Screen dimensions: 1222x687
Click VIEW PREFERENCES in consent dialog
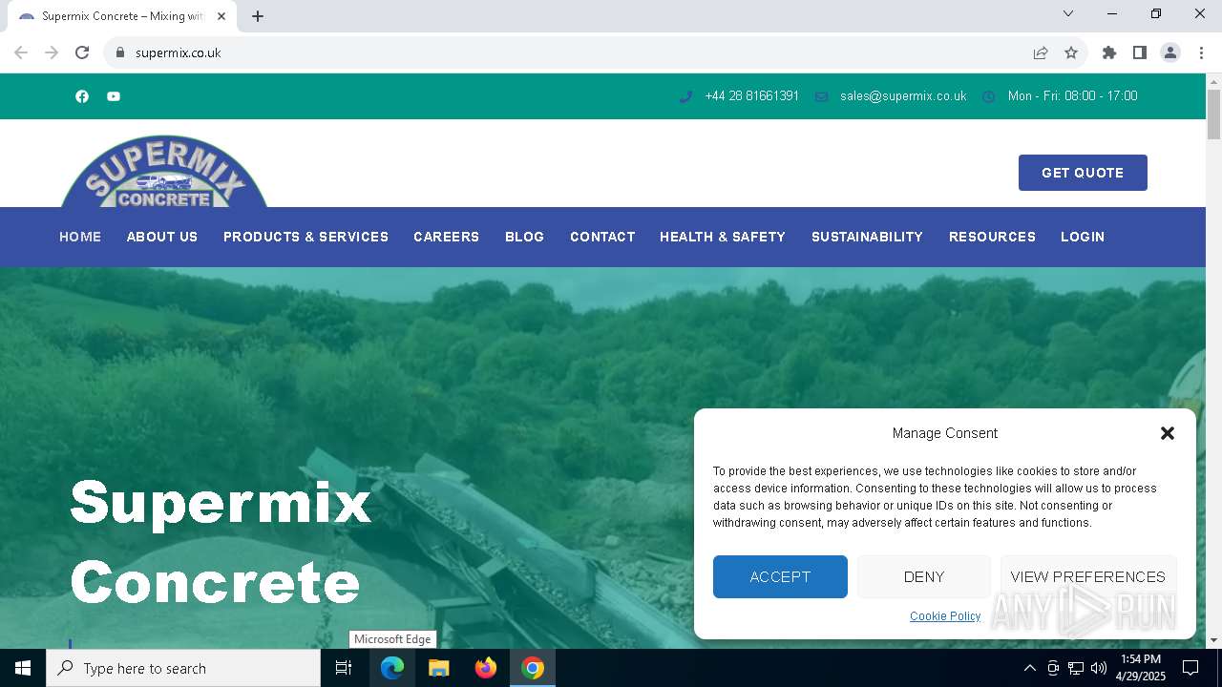pyautogui.click(x=1087, y=576)
